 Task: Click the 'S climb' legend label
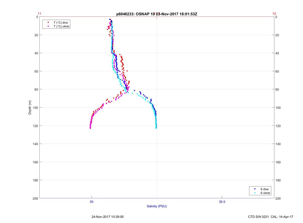[265, 193]
